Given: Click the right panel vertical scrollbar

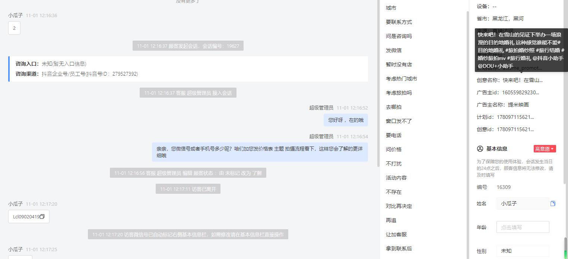Looking at the screenshot, I should [x=566, y=247].
